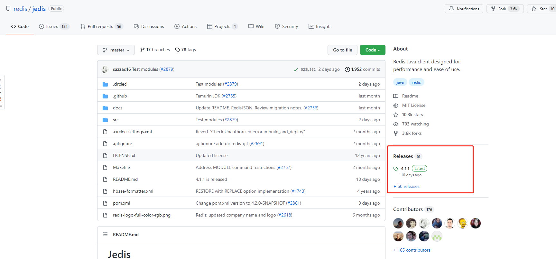556x259 pixels.
Task: Go to the Discussions tab
Action: pos(149,26)
